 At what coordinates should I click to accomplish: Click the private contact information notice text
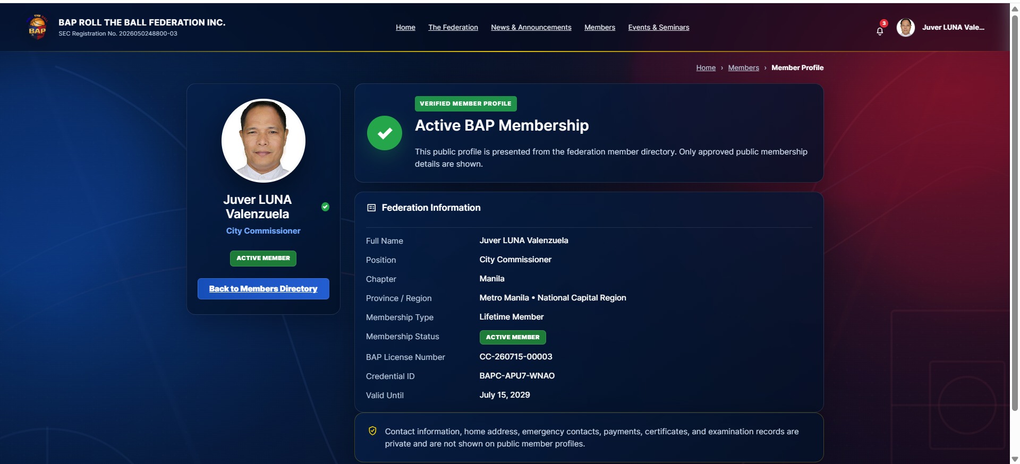[592, 437]
